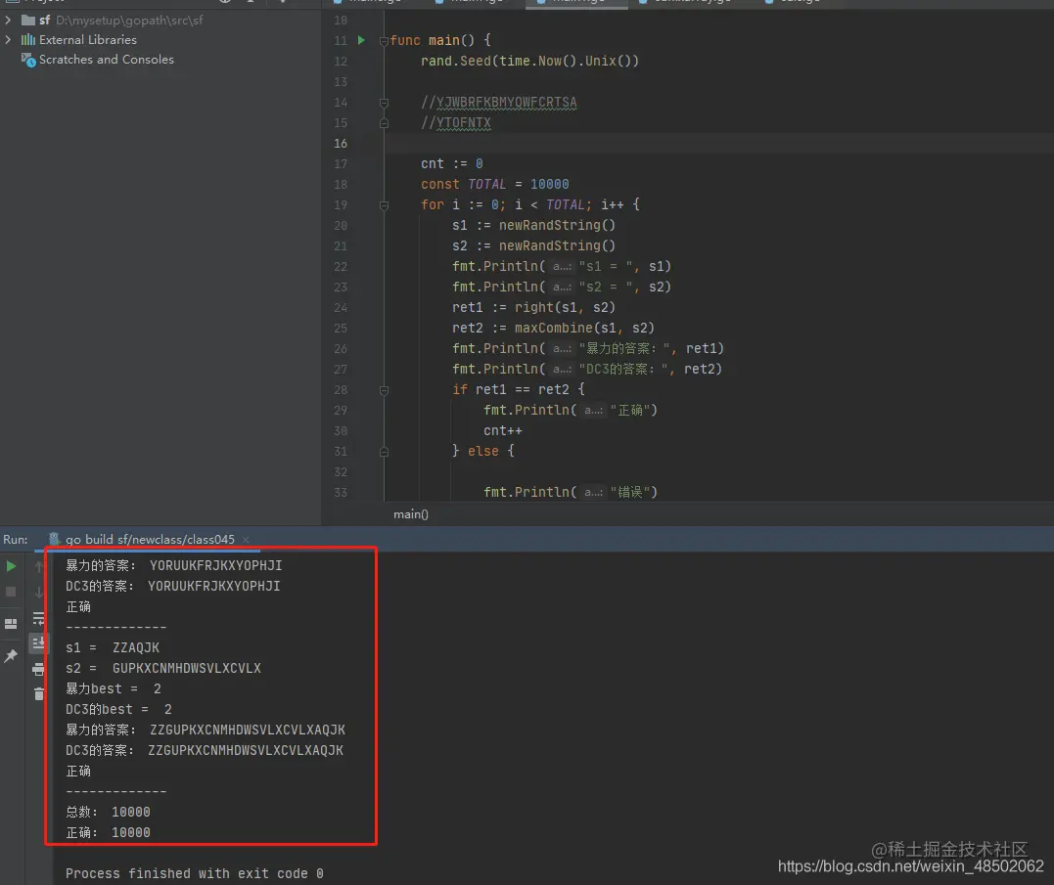
Task: Click the up-arrow stack trace icon
Action: [39, 567]
